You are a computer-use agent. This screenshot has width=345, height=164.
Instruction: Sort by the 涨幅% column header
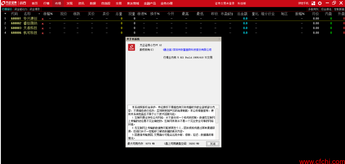pos(48,14)
